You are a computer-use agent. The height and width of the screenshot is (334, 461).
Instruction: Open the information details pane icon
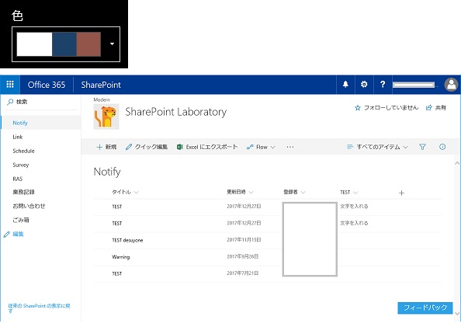tap(442, 147)
